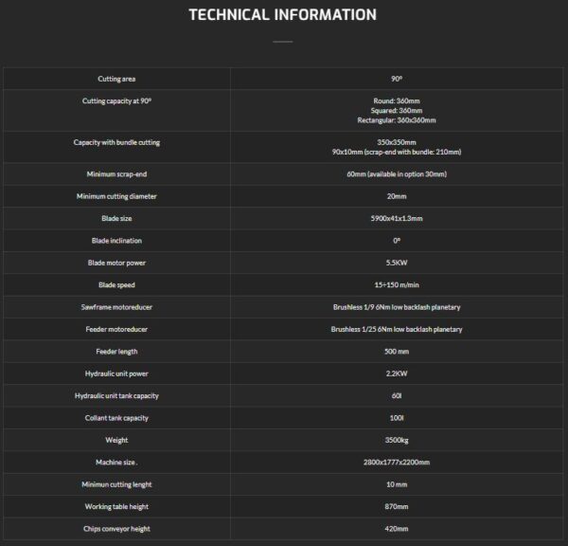
Task: Click the Blade inclination row label
Action: point(116,241)
